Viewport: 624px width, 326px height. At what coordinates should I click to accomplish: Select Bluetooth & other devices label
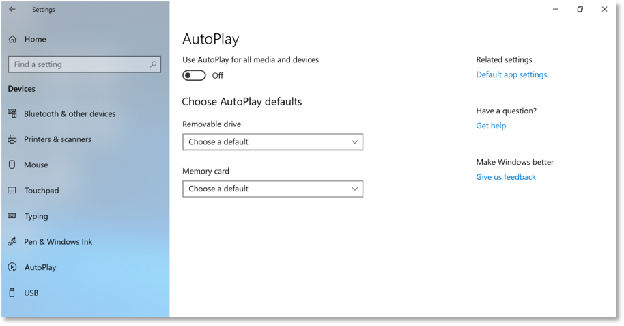pos(70,113)
